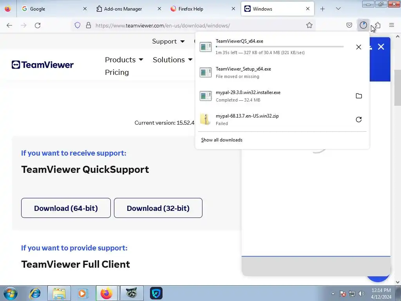The width and height of the screenshot is (401, 301).
Task: Bookmark this page with the star
Action: coord(309,25)
